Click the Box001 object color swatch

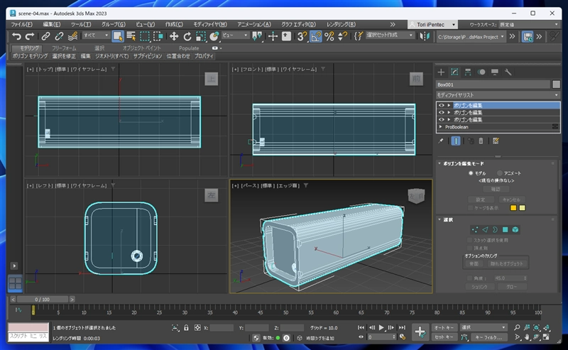coord(556,84)
